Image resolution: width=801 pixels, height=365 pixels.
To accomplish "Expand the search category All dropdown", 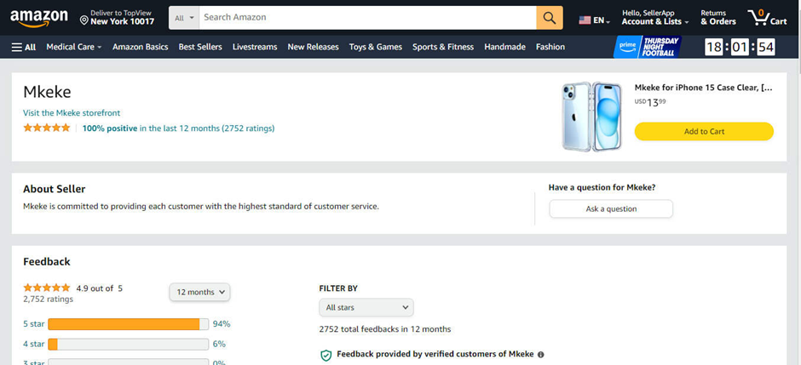I will 184,18.
